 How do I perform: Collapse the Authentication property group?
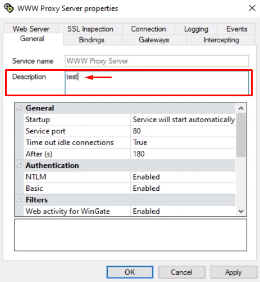[x=19, y=165]
